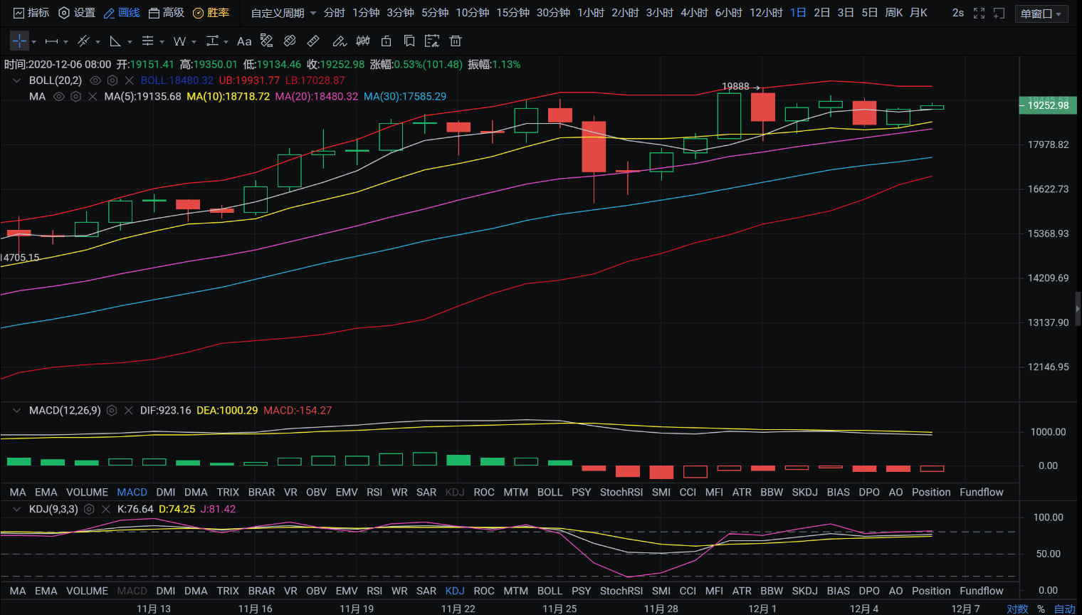The image size is (1082, 615).
Task: Toggle BOLL indicator visibility eye icon
Action: pos(95,80)
